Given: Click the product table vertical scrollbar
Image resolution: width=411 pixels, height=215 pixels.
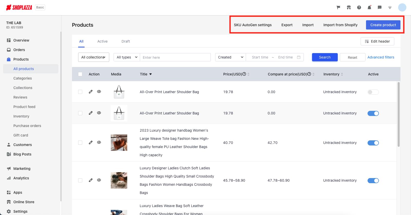Looking at the screenshot, I should tap(398, 114).
